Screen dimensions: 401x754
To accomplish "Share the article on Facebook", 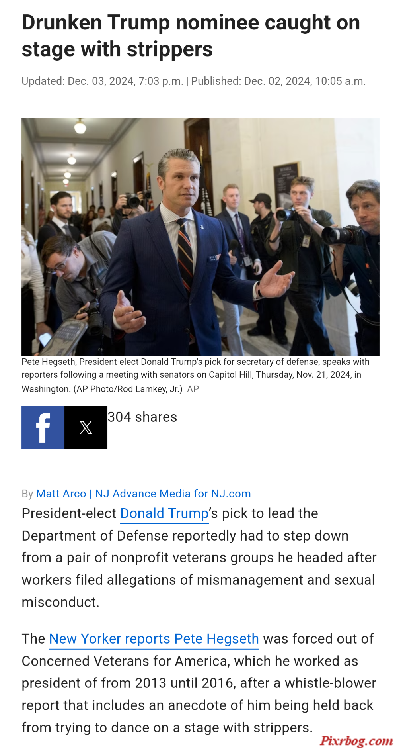I will 43,428.
